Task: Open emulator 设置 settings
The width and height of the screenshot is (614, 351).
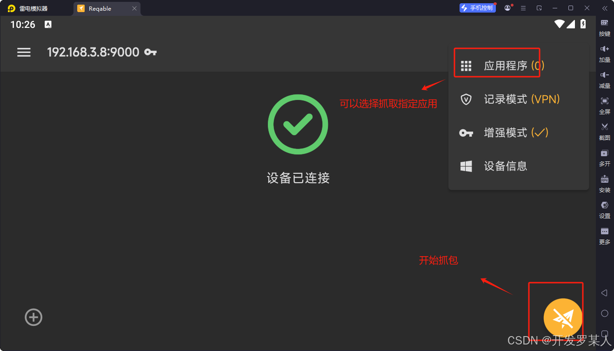Action: (604, 210)
